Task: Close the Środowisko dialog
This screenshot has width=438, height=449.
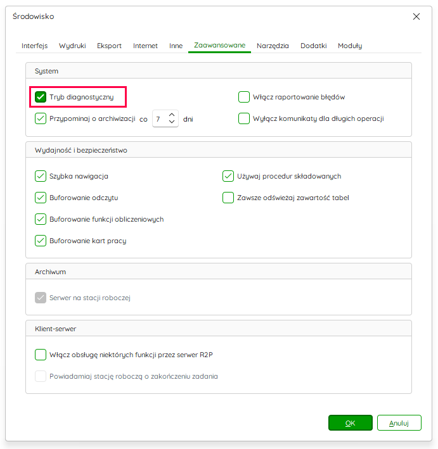Action: [416, 16]
